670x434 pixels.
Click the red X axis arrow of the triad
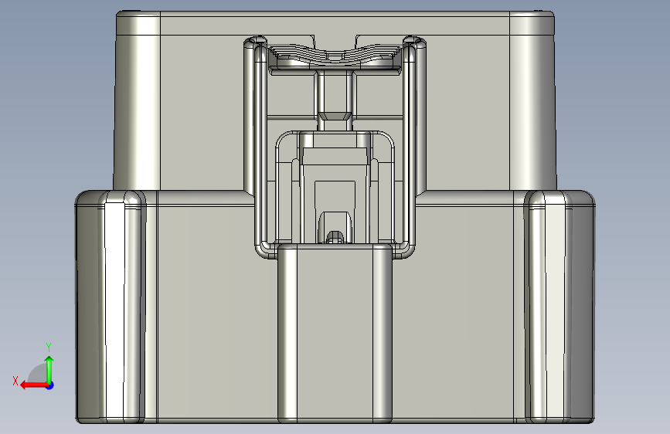[x=34, y=385]
